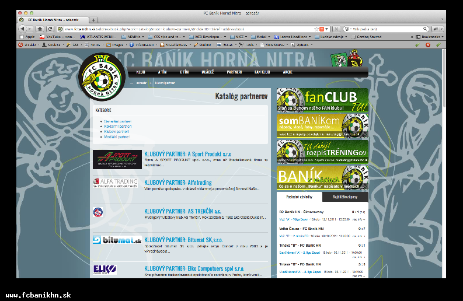
Task: Select the Mediálni partneri category link
Action: 117,137
